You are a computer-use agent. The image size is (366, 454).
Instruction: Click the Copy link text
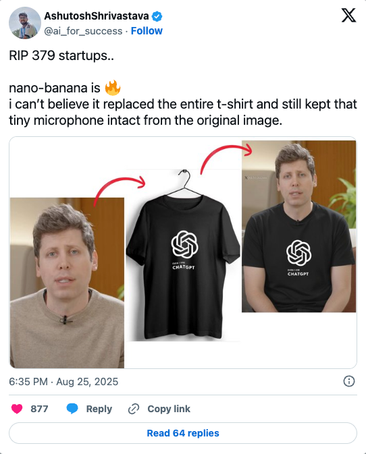coord(169,409)
